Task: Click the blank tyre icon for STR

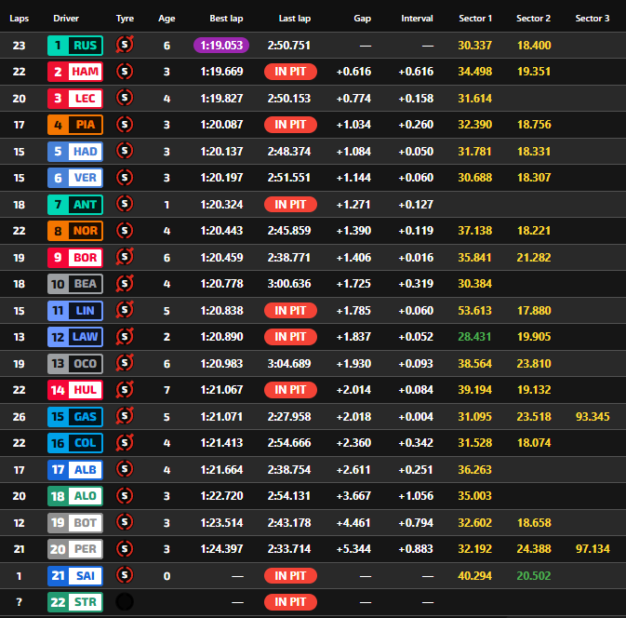Action: point(125,602)
